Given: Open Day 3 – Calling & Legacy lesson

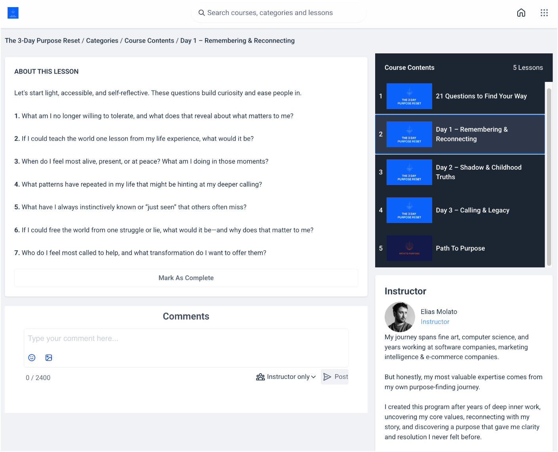Looking at the screenshot, I should (x=460, y=210).
